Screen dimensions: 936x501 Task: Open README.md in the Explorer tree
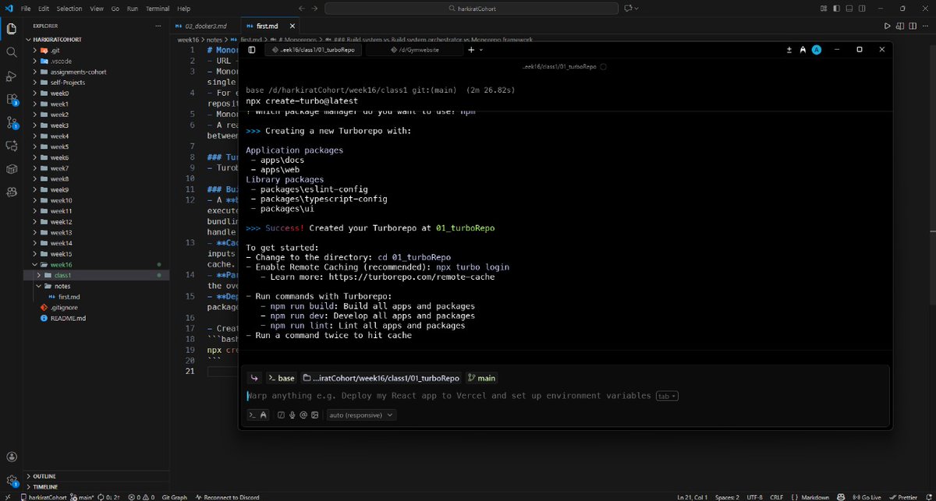69,318
